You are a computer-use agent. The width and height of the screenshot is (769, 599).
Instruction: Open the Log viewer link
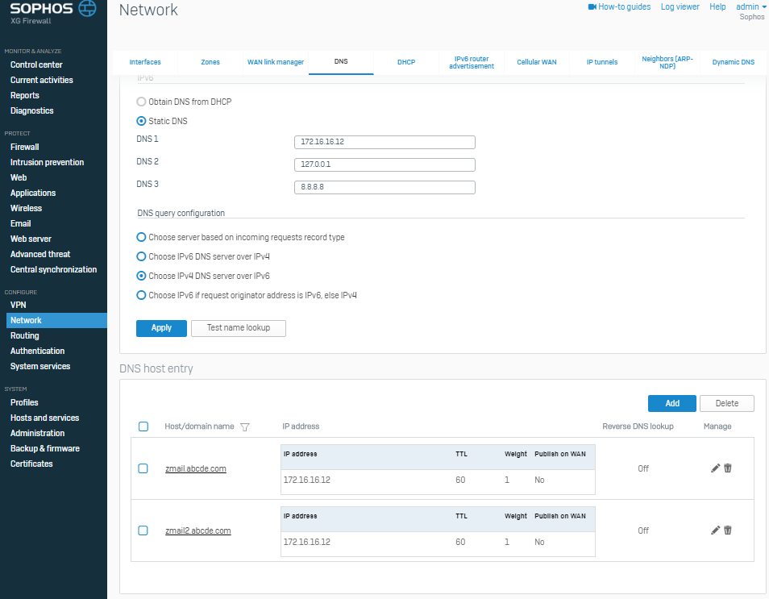680,7
